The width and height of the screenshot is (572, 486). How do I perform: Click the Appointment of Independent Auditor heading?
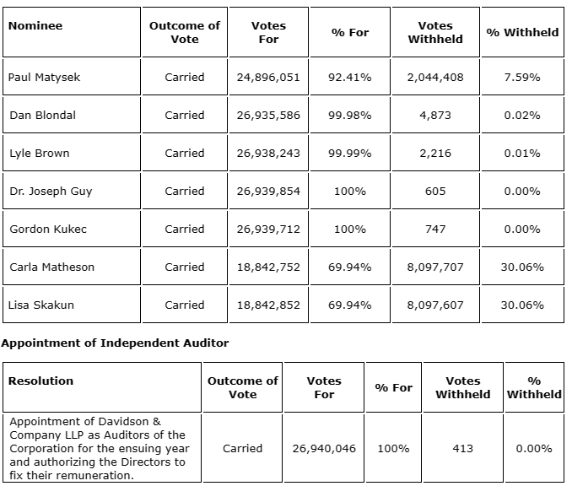pyautogui.click(x=115, y=343)
